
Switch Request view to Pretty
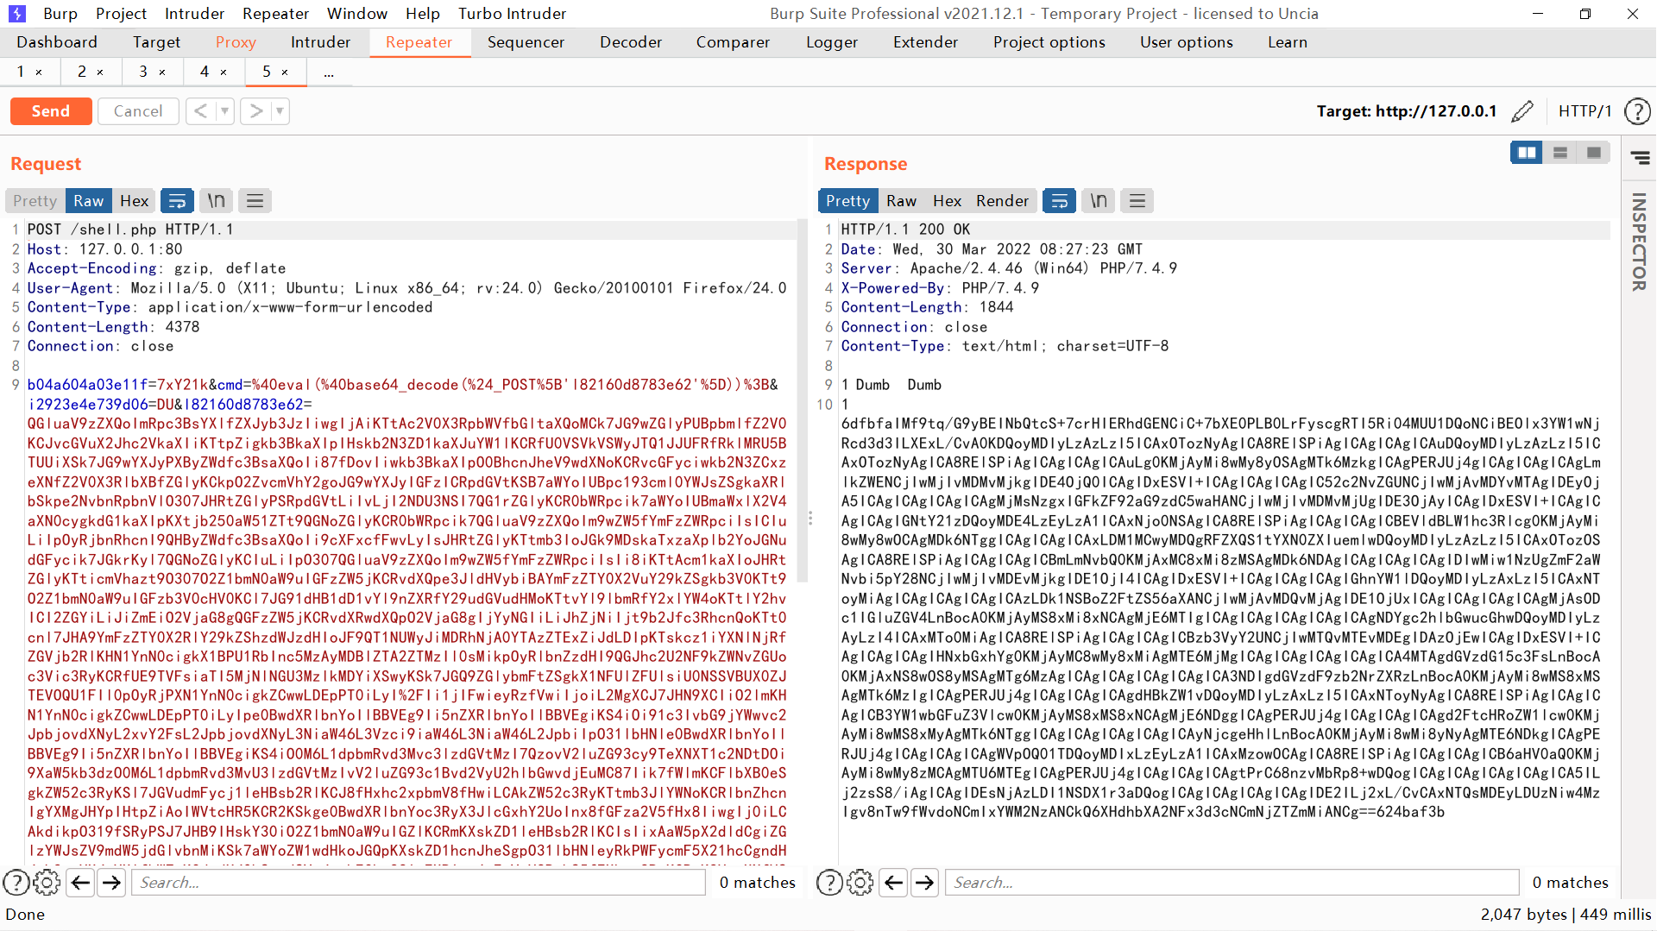(x=35, y=201)
